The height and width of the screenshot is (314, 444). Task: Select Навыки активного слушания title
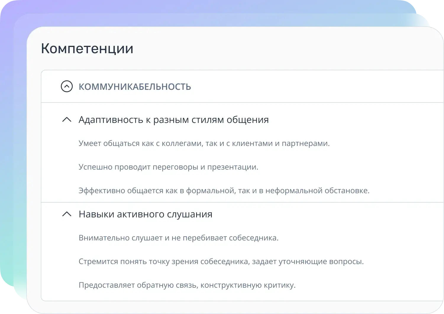[x=146, y=214]
